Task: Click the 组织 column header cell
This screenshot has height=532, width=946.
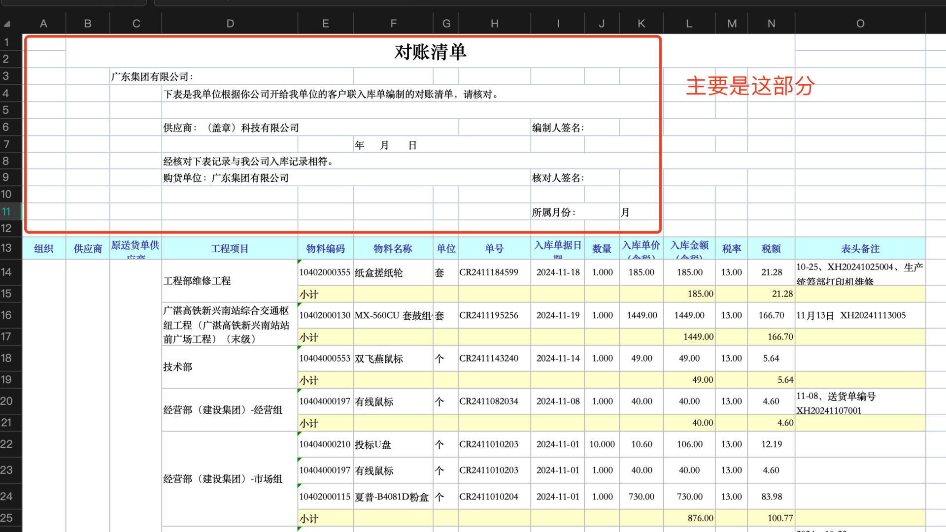Action: pos(44,248)
